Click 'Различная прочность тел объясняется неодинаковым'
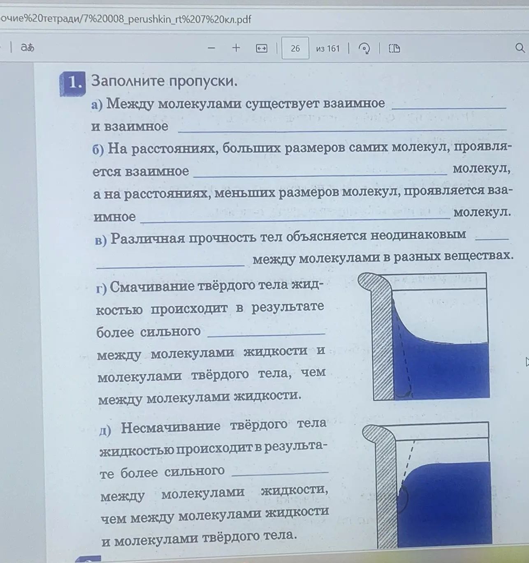 click(288, 237)
